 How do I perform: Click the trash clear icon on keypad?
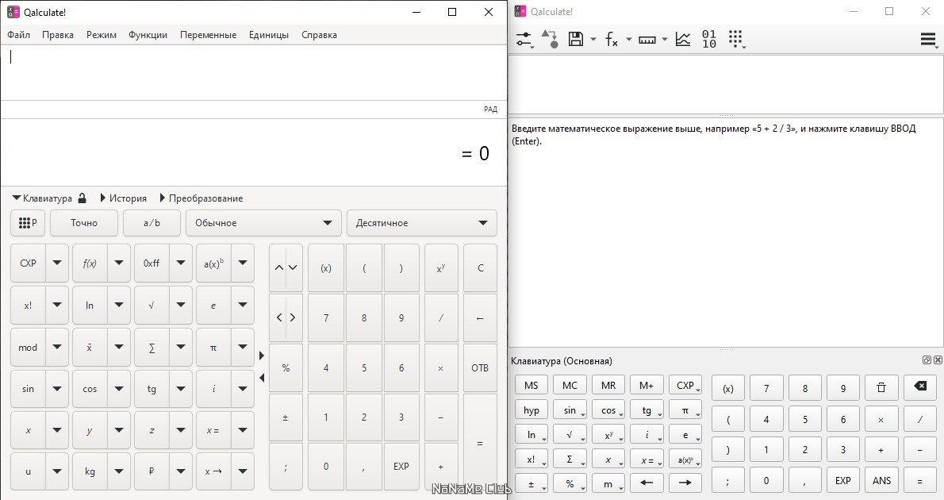pos(881,387)
